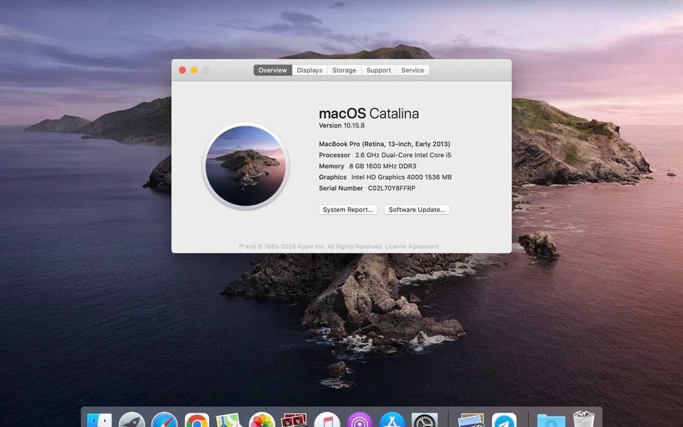Viewport: 683px width, 427px height.
Task: Open the Maps app in Dock
Action: [x=229, y=420]
